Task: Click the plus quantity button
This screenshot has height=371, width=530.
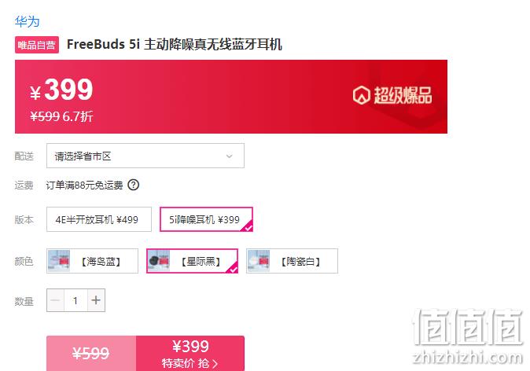Action: click(x=96, y=300)
